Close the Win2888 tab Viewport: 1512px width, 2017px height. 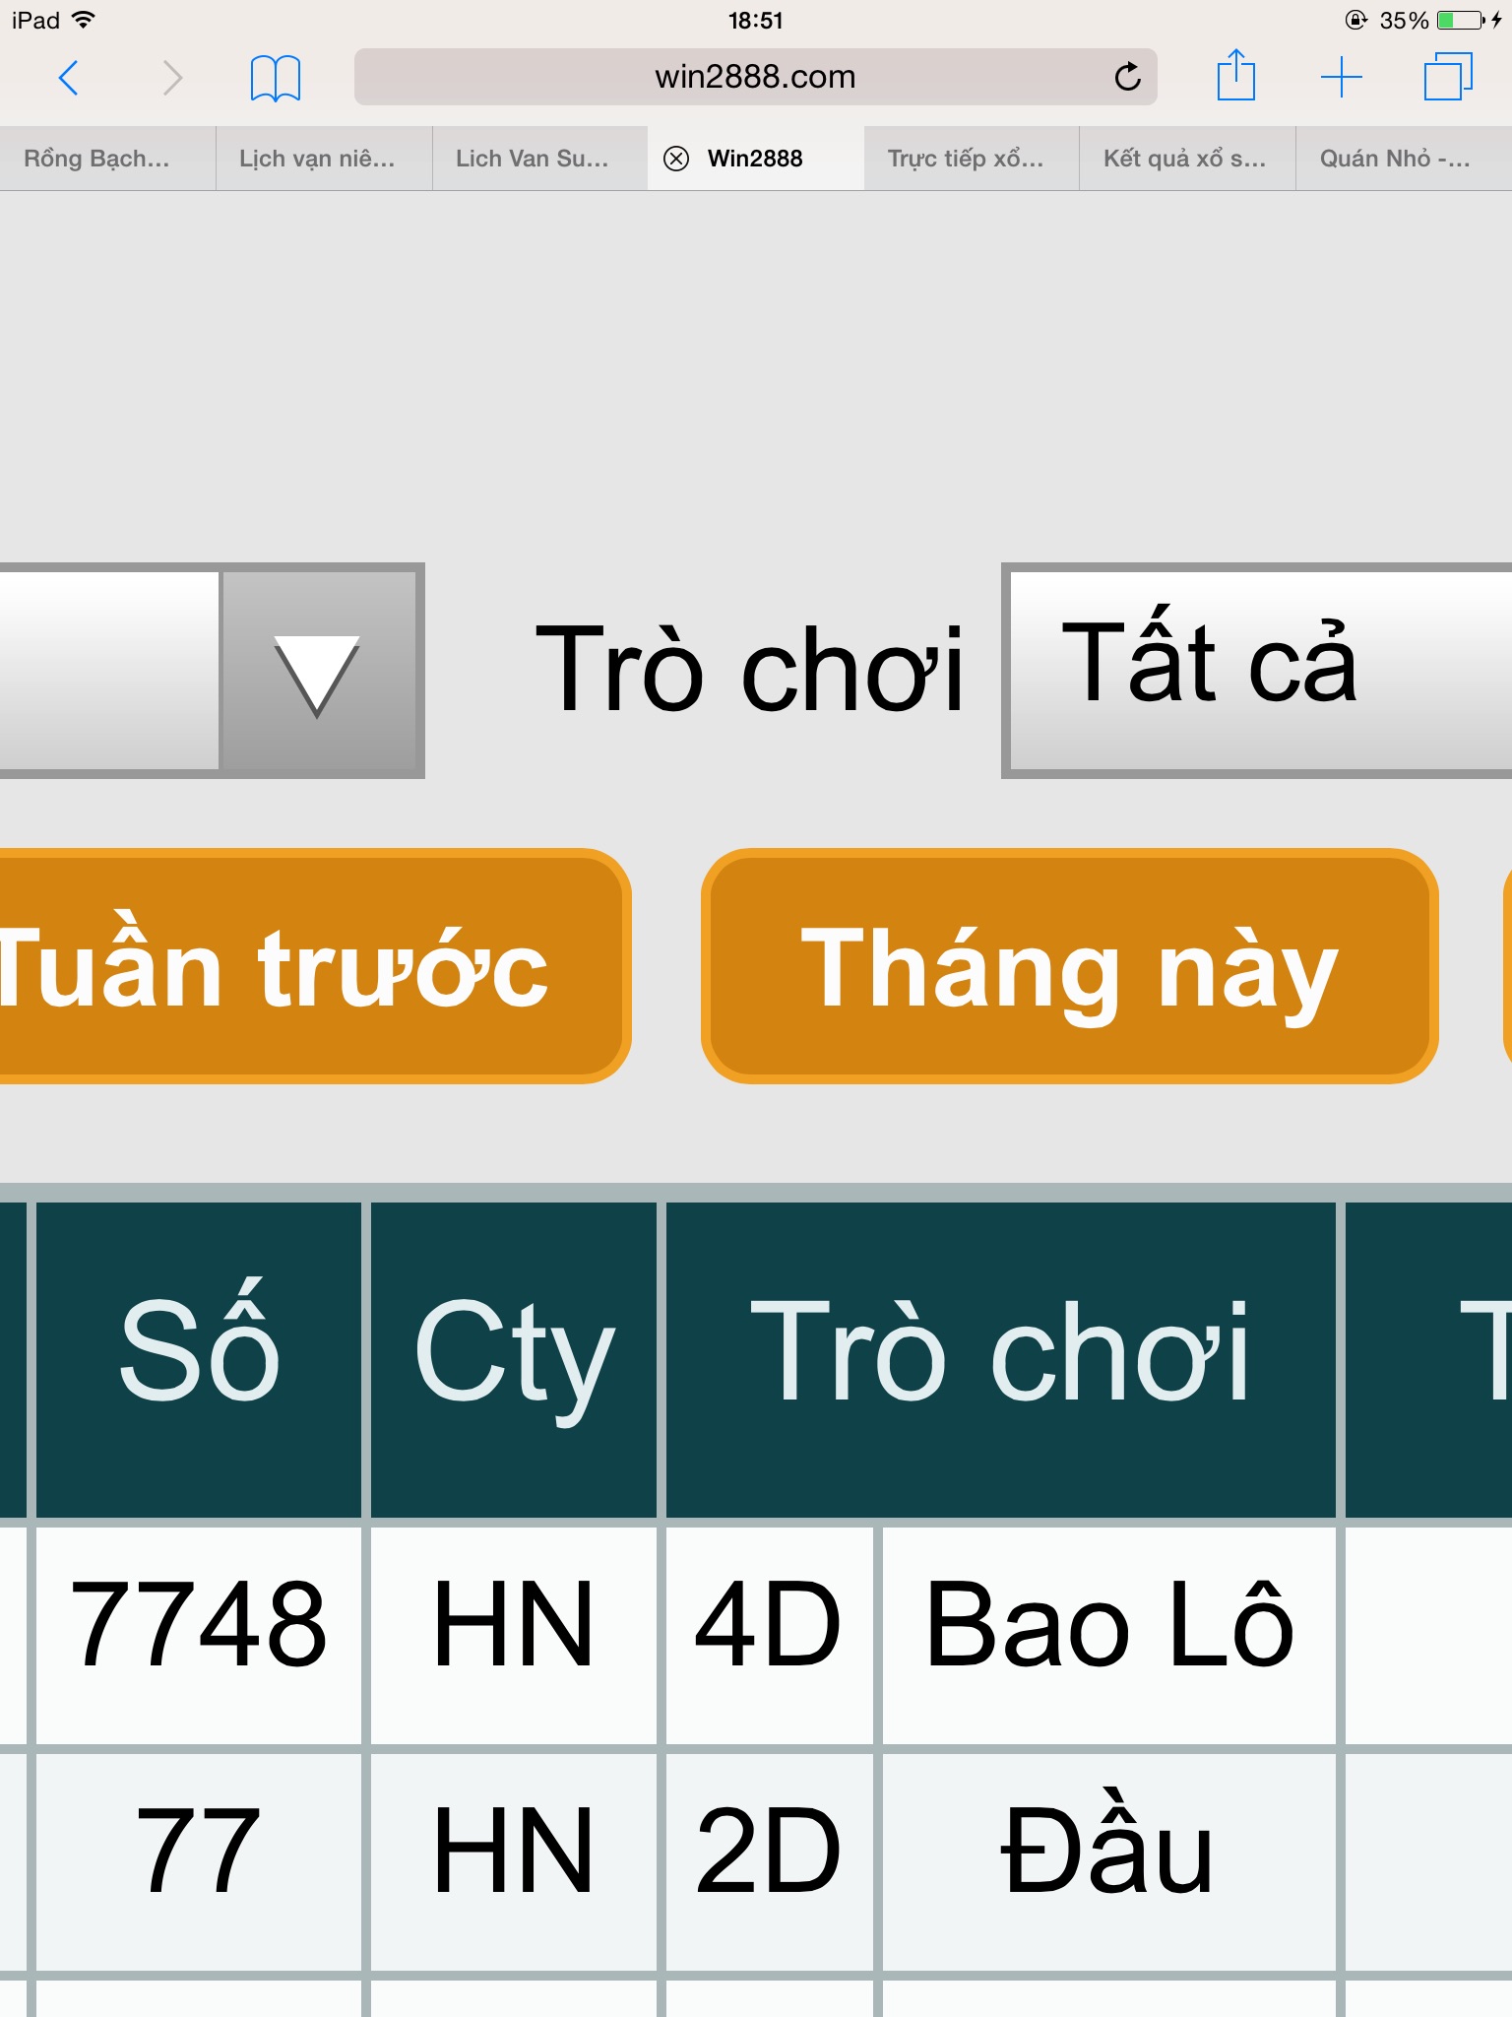coord(676,159)
